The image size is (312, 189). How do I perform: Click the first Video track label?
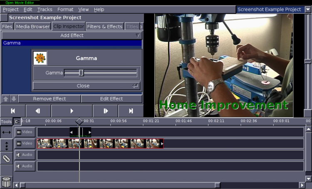[25, 132]
